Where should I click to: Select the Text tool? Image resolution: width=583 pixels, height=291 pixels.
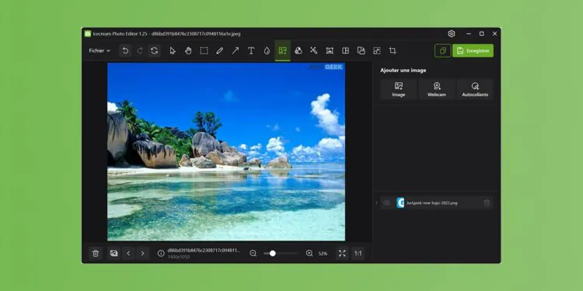pos(251,51)
